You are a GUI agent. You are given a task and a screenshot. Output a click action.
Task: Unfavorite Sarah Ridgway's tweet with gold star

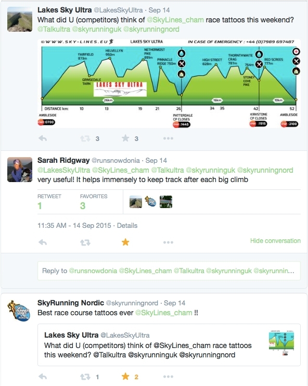coord(125,242)
